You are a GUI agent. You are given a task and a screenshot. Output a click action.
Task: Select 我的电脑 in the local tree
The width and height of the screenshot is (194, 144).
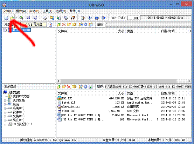click(14, 92)
